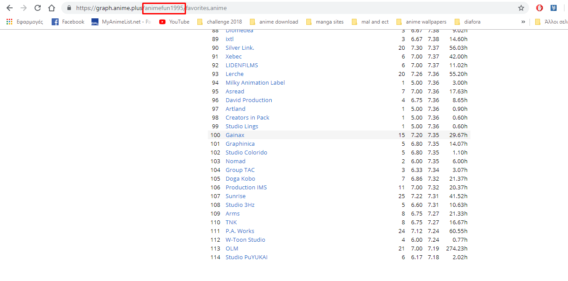The image size is (568, 281).
Task: Expand the challenge 2018 bookmark folder
Action: (x=219, y=22)
